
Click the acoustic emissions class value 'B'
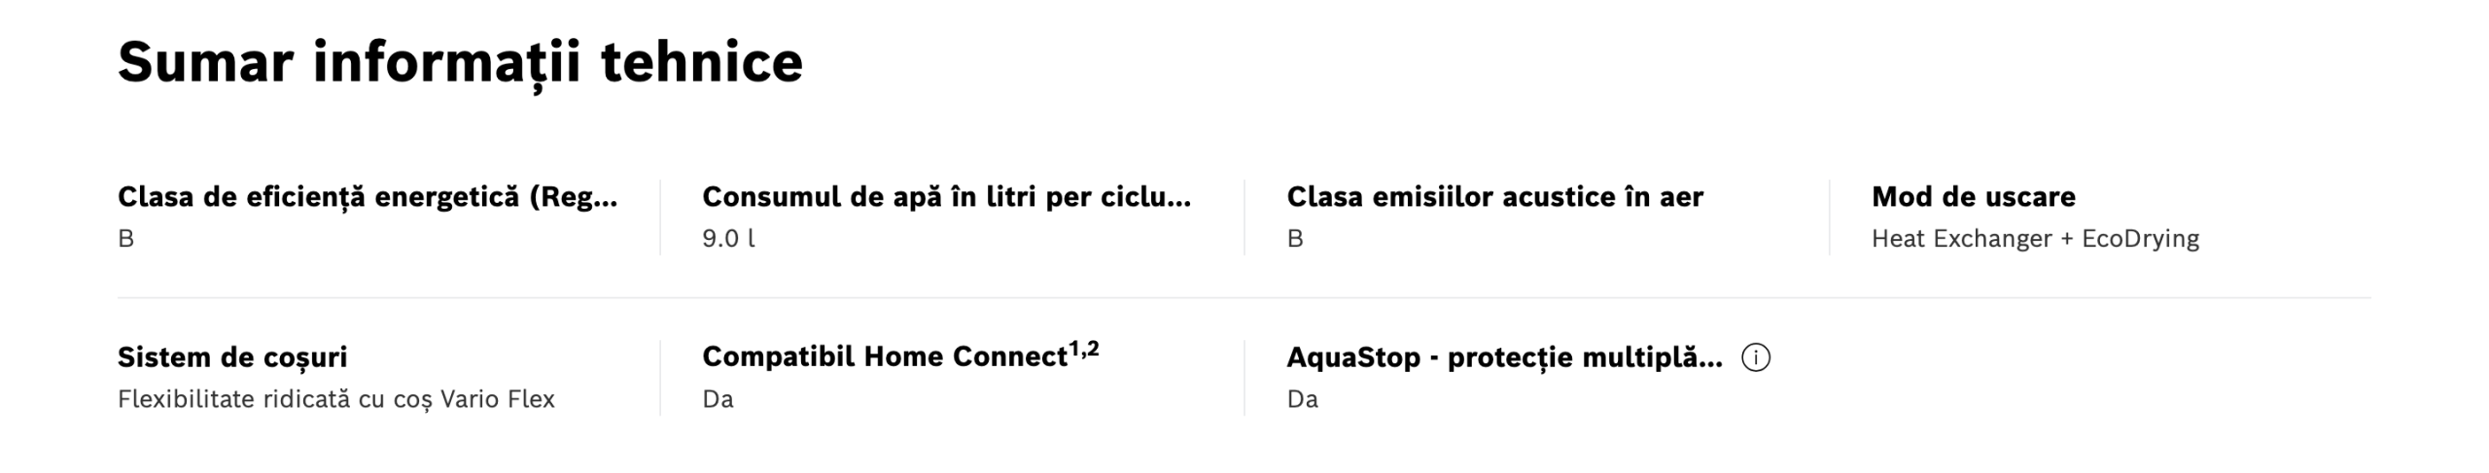pos(1294,239)
